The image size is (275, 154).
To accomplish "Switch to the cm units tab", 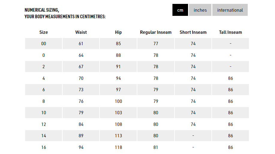I will 180,10.
